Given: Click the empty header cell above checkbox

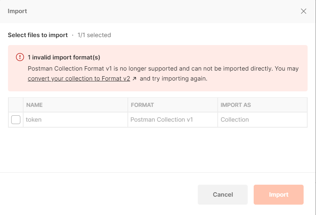Looking at the screenshot, I should click(16, 105).
